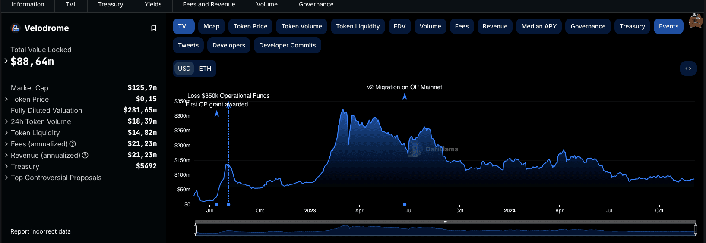Bookmark the Velodrome protocol

coord(153,28)
